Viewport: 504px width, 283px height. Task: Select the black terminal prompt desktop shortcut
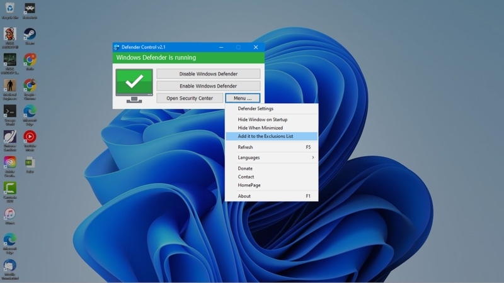(10, 115)
